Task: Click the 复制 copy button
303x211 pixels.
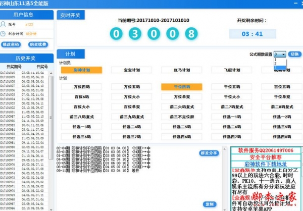Action: coord(210,204)
